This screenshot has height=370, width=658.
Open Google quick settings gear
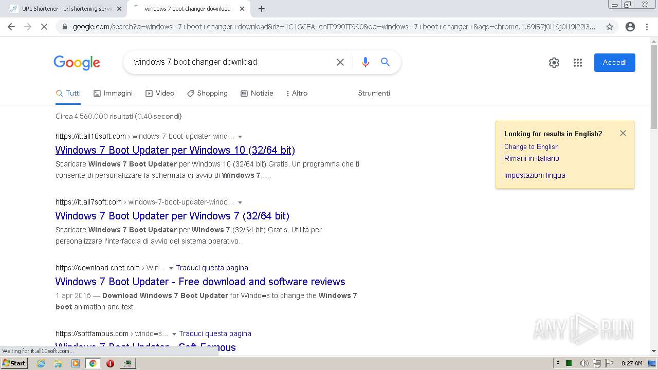(554, 63)
